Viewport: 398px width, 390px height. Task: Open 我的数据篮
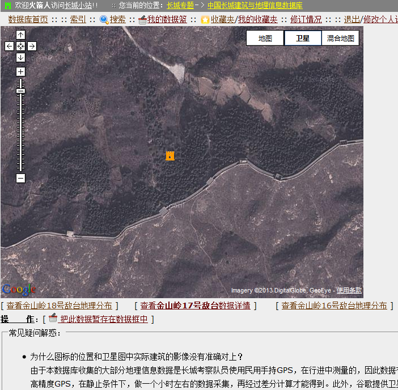pos(167,19)
